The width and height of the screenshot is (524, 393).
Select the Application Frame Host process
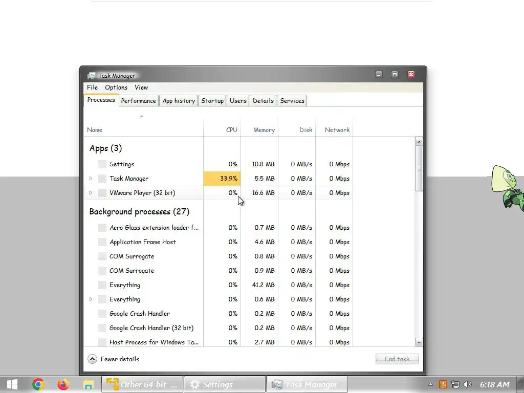(218, 242)
